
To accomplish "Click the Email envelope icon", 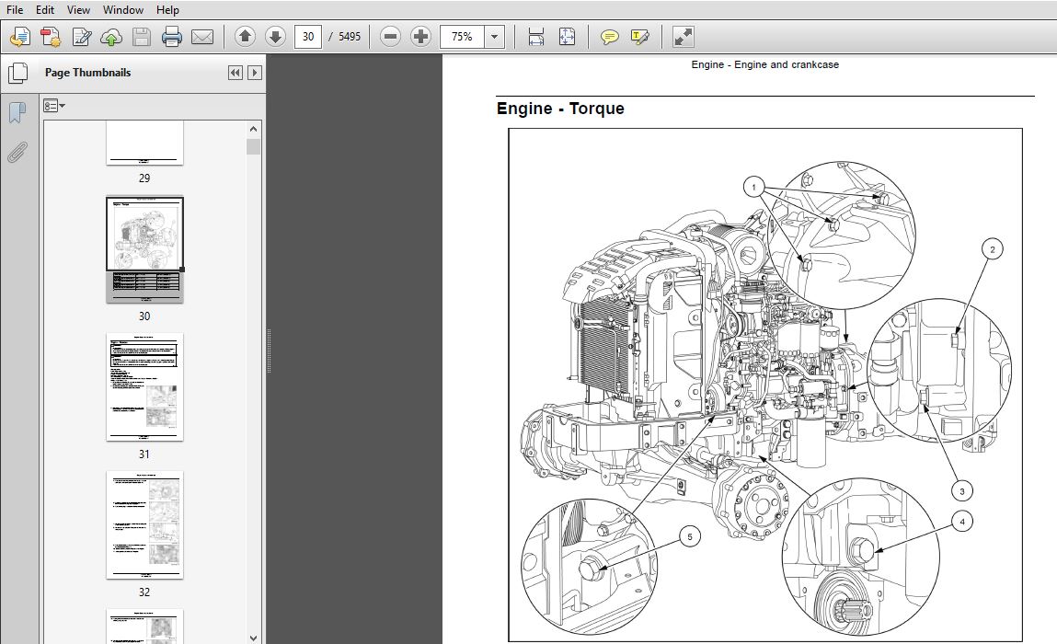I will click(202, 37).
